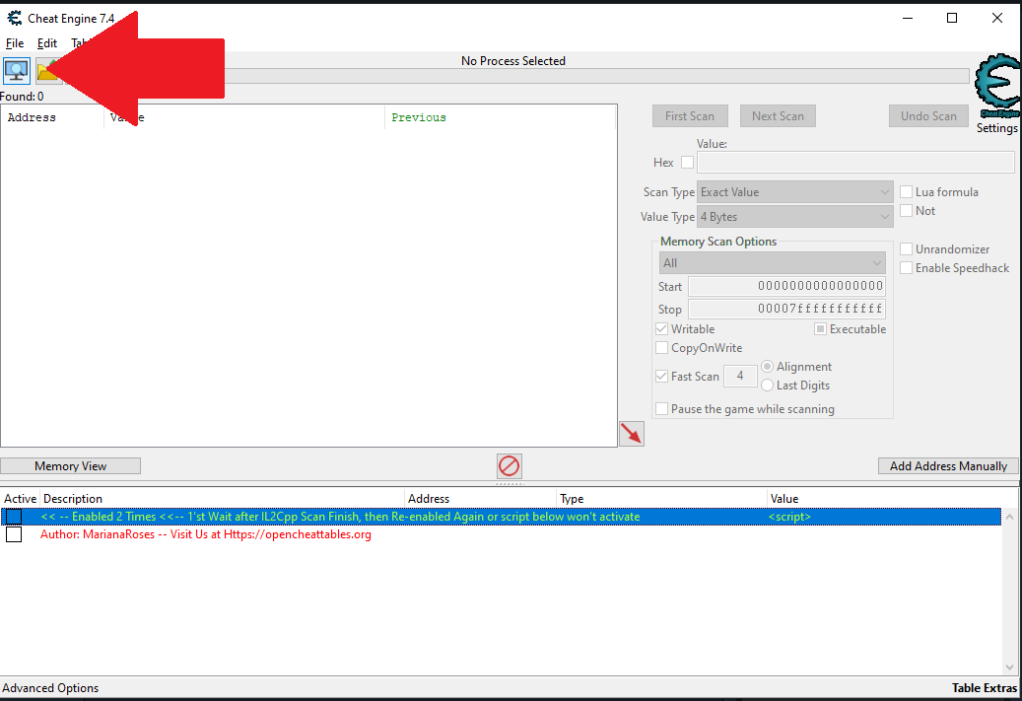Select the Enabled 2 Times script row
Viewport: 1022px width, 701px height.
click(501, 517)
